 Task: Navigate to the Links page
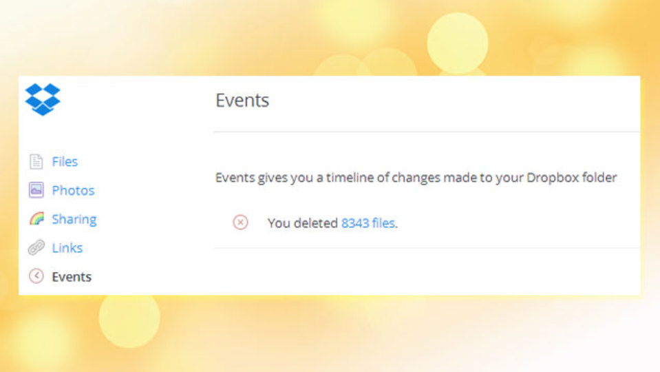click(x=67, y=248)
